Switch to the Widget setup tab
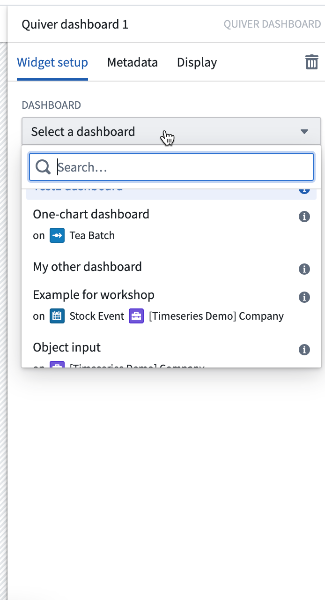Screen dimensions: 325x600 pyautogui.click(x=52, y=62)
